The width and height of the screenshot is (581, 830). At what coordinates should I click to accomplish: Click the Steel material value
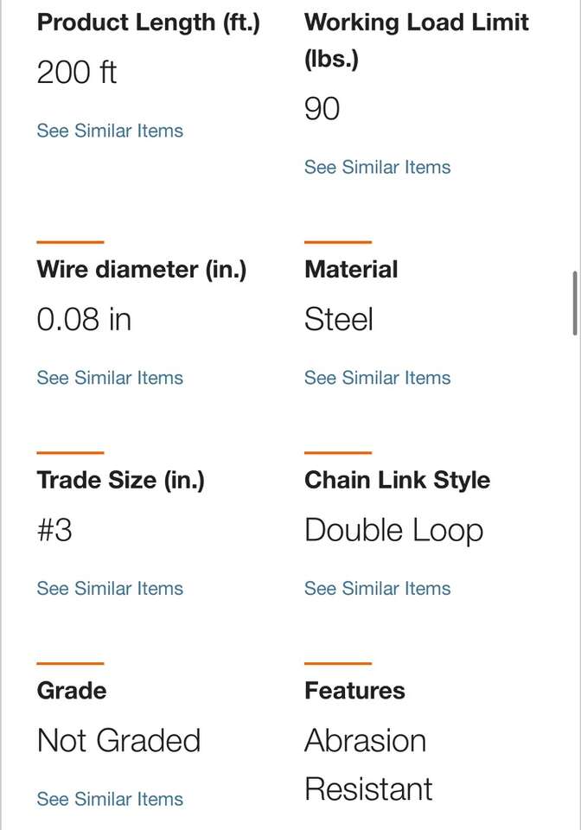pos(339,320)
